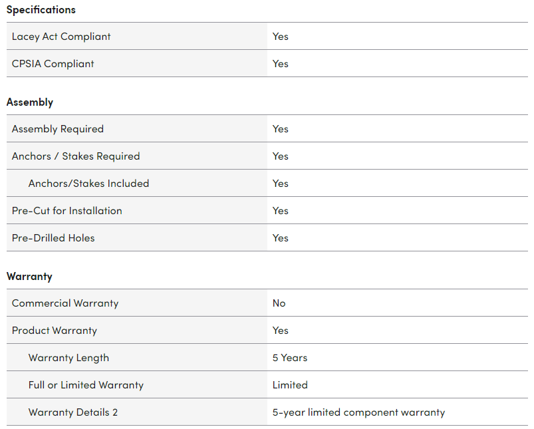This screenshot has height=429, width=534.
Task: Click the Specifications section heading
Action: point(41,10)
